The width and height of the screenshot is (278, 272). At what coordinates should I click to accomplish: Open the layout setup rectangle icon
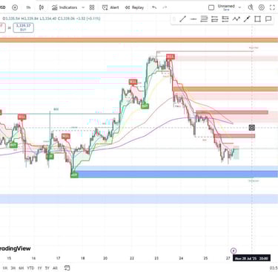pos(211,7)
